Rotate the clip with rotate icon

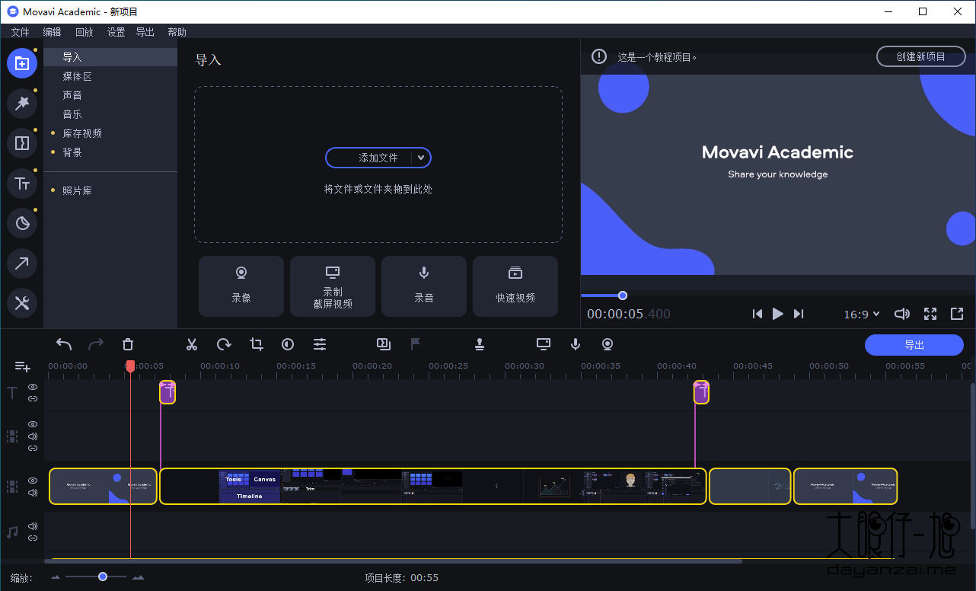pyautogui.click(x=224, y=344)
